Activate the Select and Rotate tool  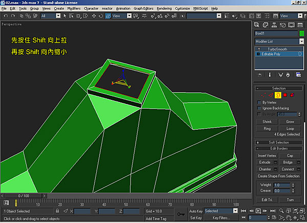point(101,16)
